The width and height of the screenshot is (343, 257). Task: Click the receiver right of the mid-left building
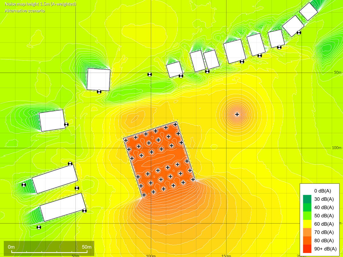pyautogui.click(x=66, y=125)
